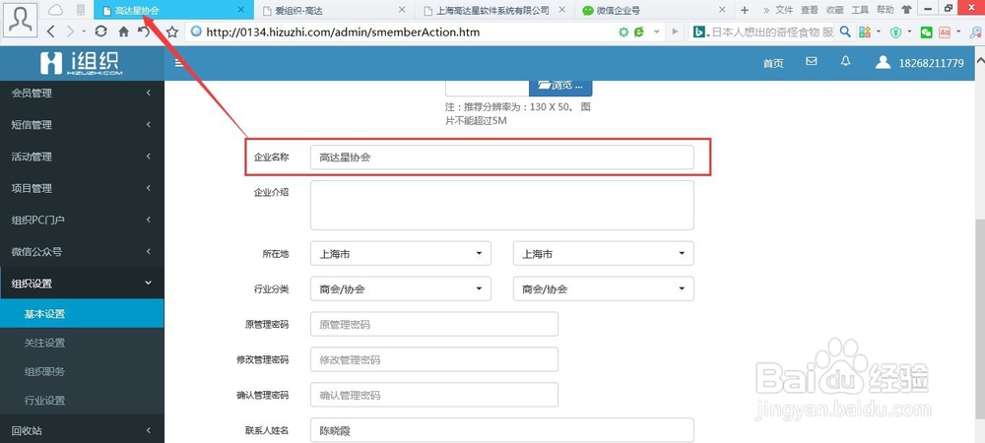Click the undo closed tab icon
Viewport: 985px width, 443px height.
[x=145, y=32]
